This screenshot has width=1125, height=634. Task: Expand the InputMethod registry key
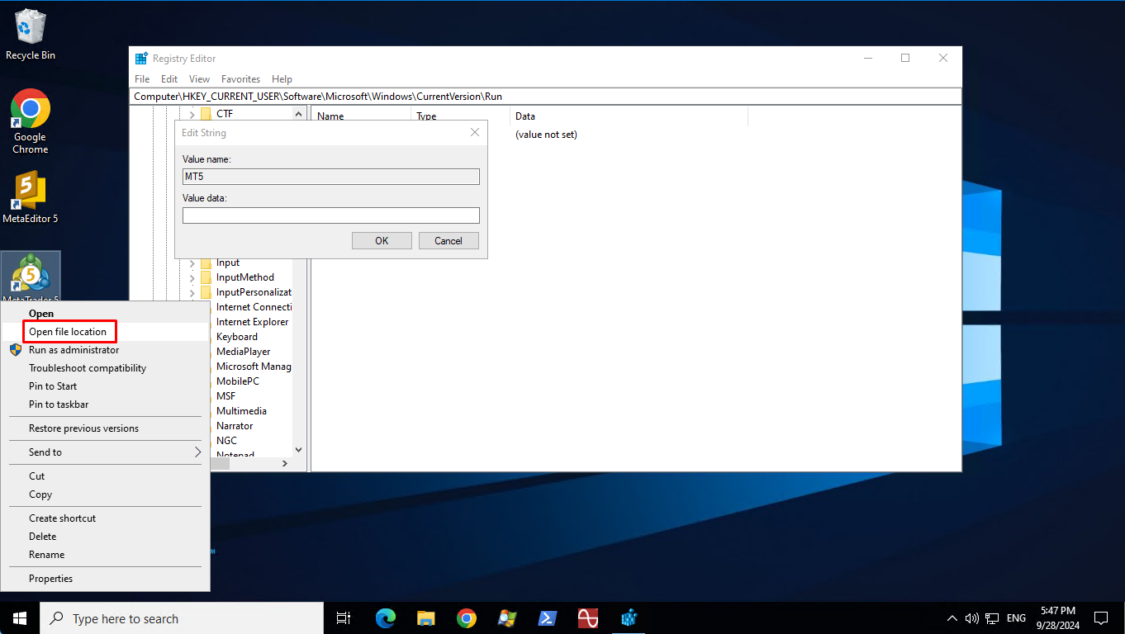(192, 277)
